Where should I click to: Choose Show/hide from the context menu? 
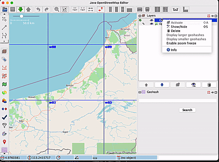pyautogui.click(x=187, y=27)
